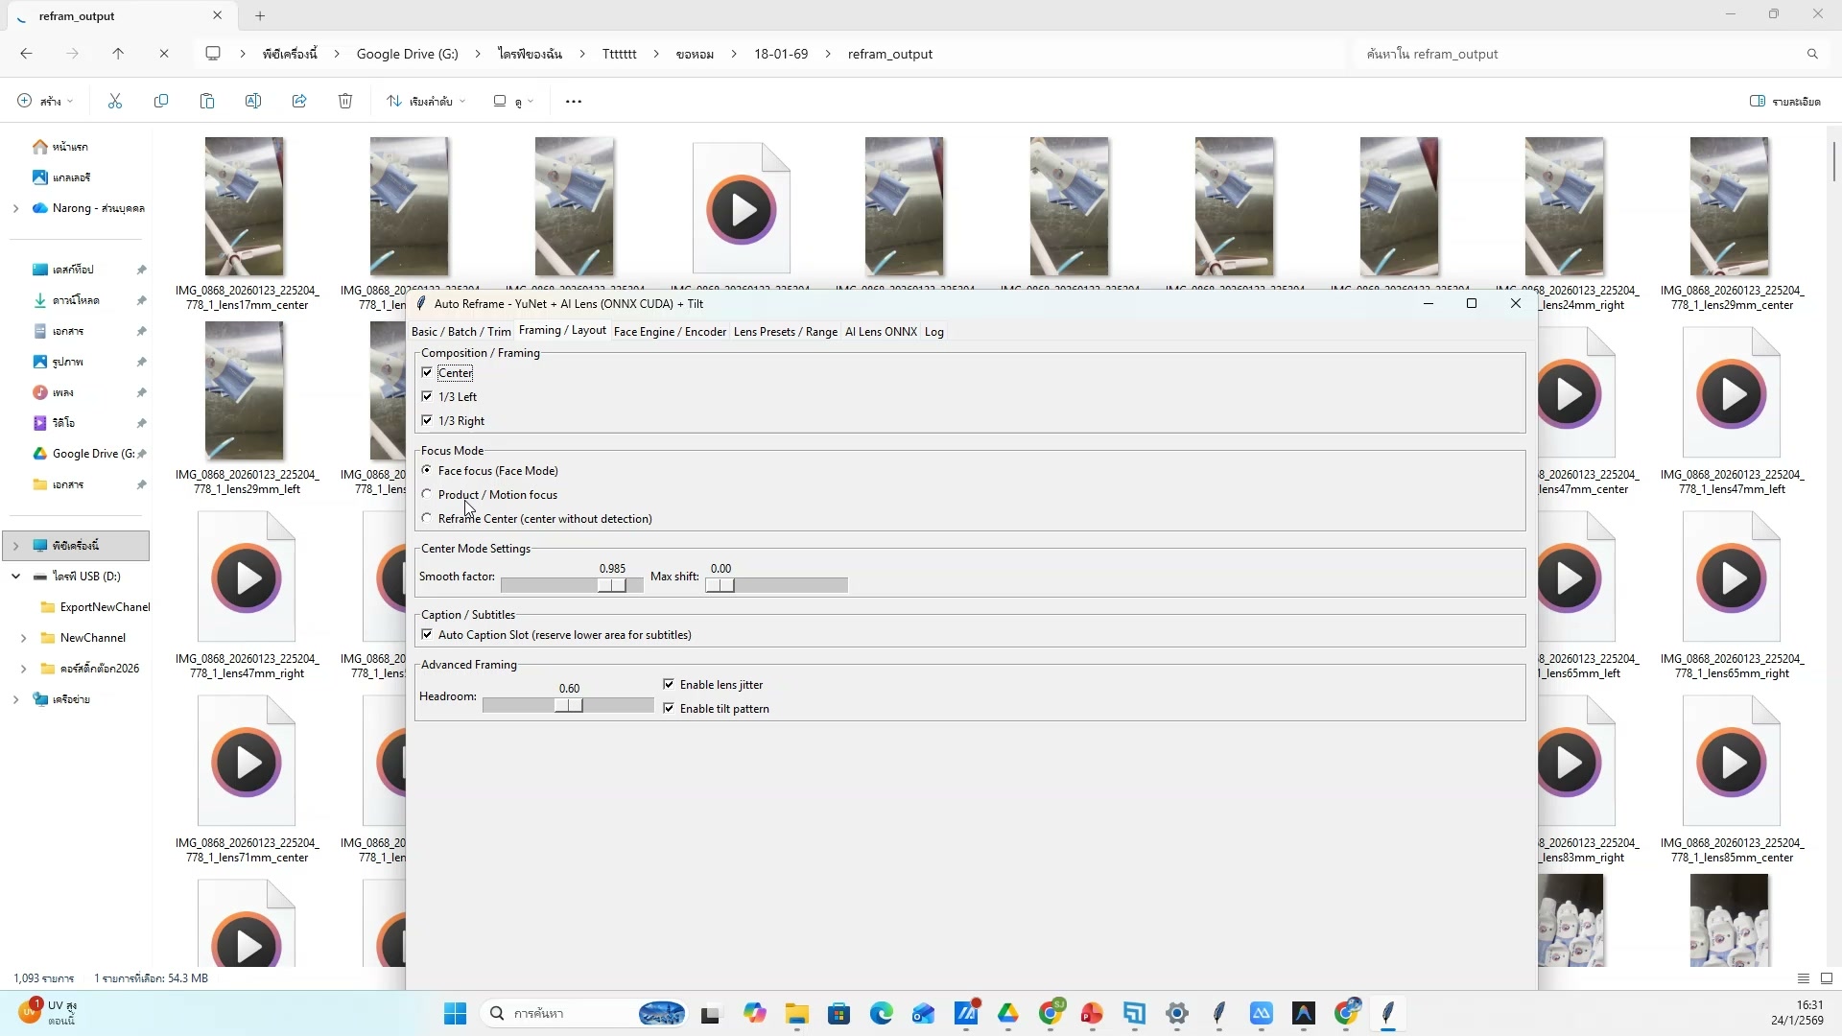Open Microsoft Edge from the taskbar

click(882, 1013)
